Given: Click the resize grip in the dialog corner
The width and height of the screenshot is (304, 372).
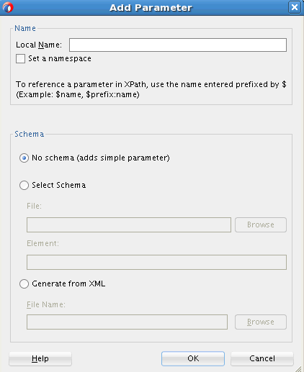Looking at the screenshot, I should (x=298, y=368).
